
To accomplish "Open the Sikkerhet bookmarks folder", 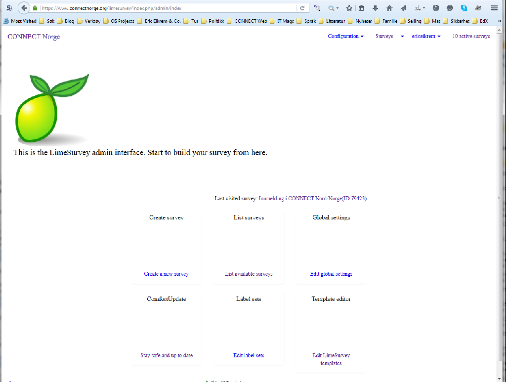I will 456,21.
